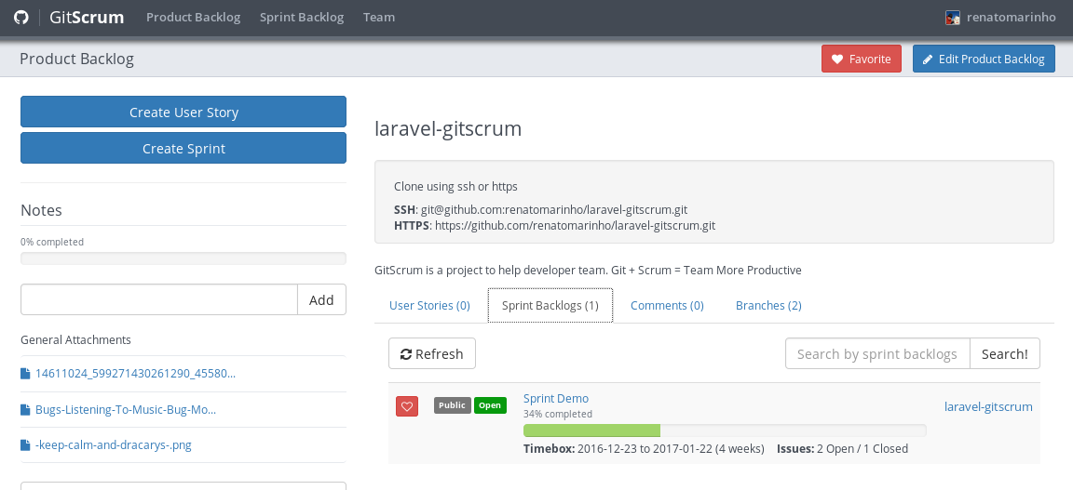
Task: Click the file icon for keep-calm-and-dracarys
Action: [x=25, y=445]
